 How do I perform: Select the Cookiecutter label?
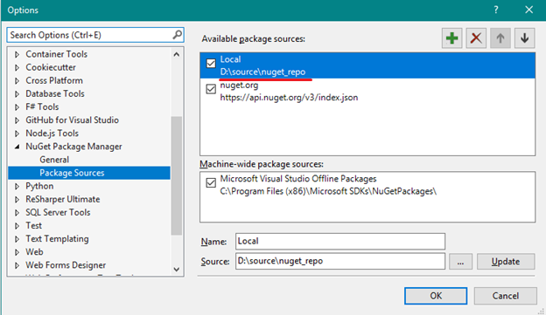(51, 67)
